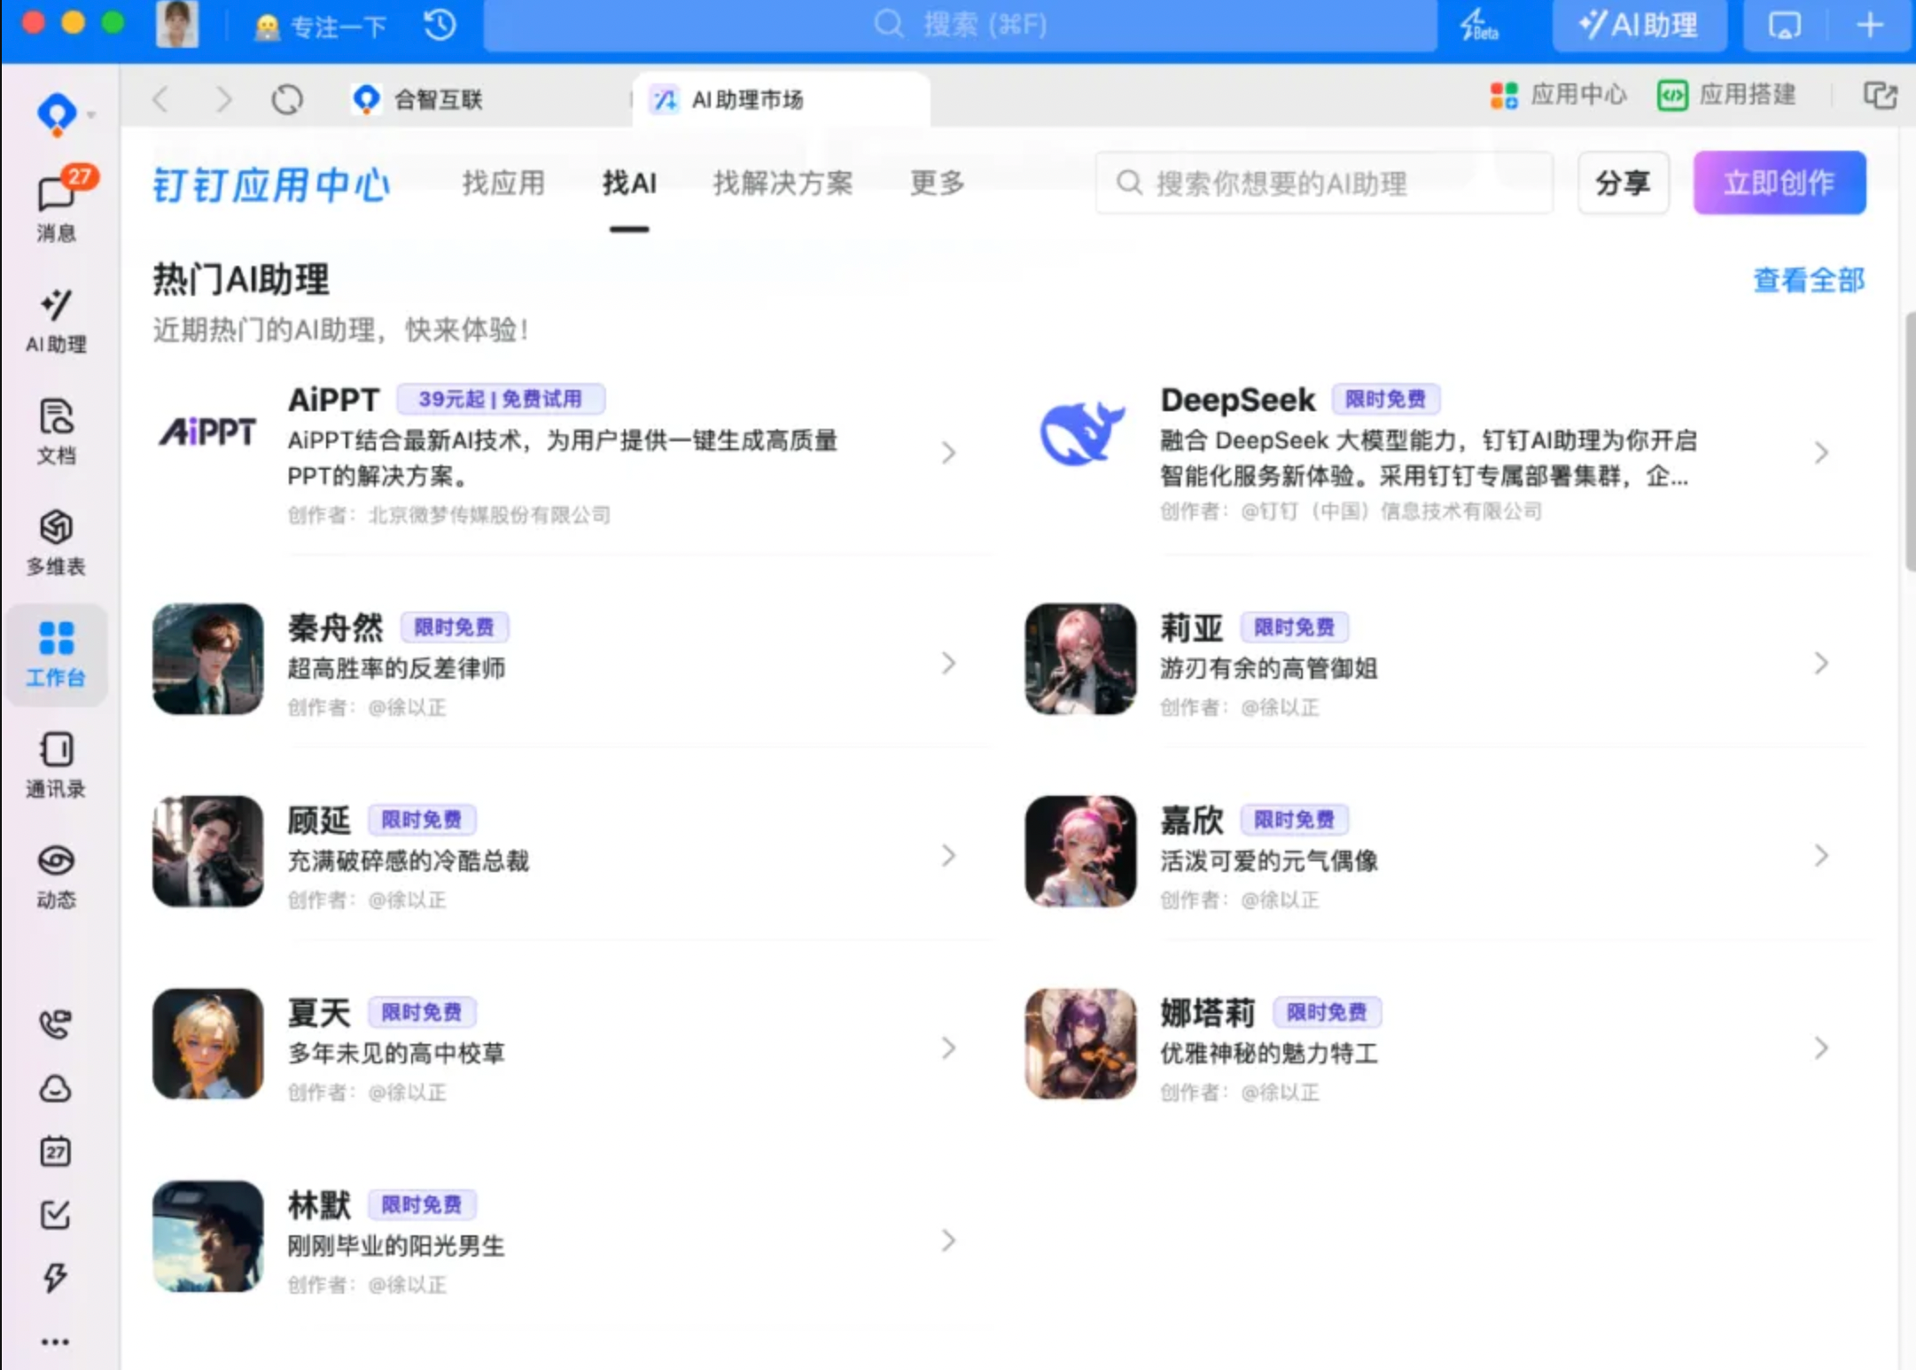Open the three-dot more menu in sidebar

56,1342
